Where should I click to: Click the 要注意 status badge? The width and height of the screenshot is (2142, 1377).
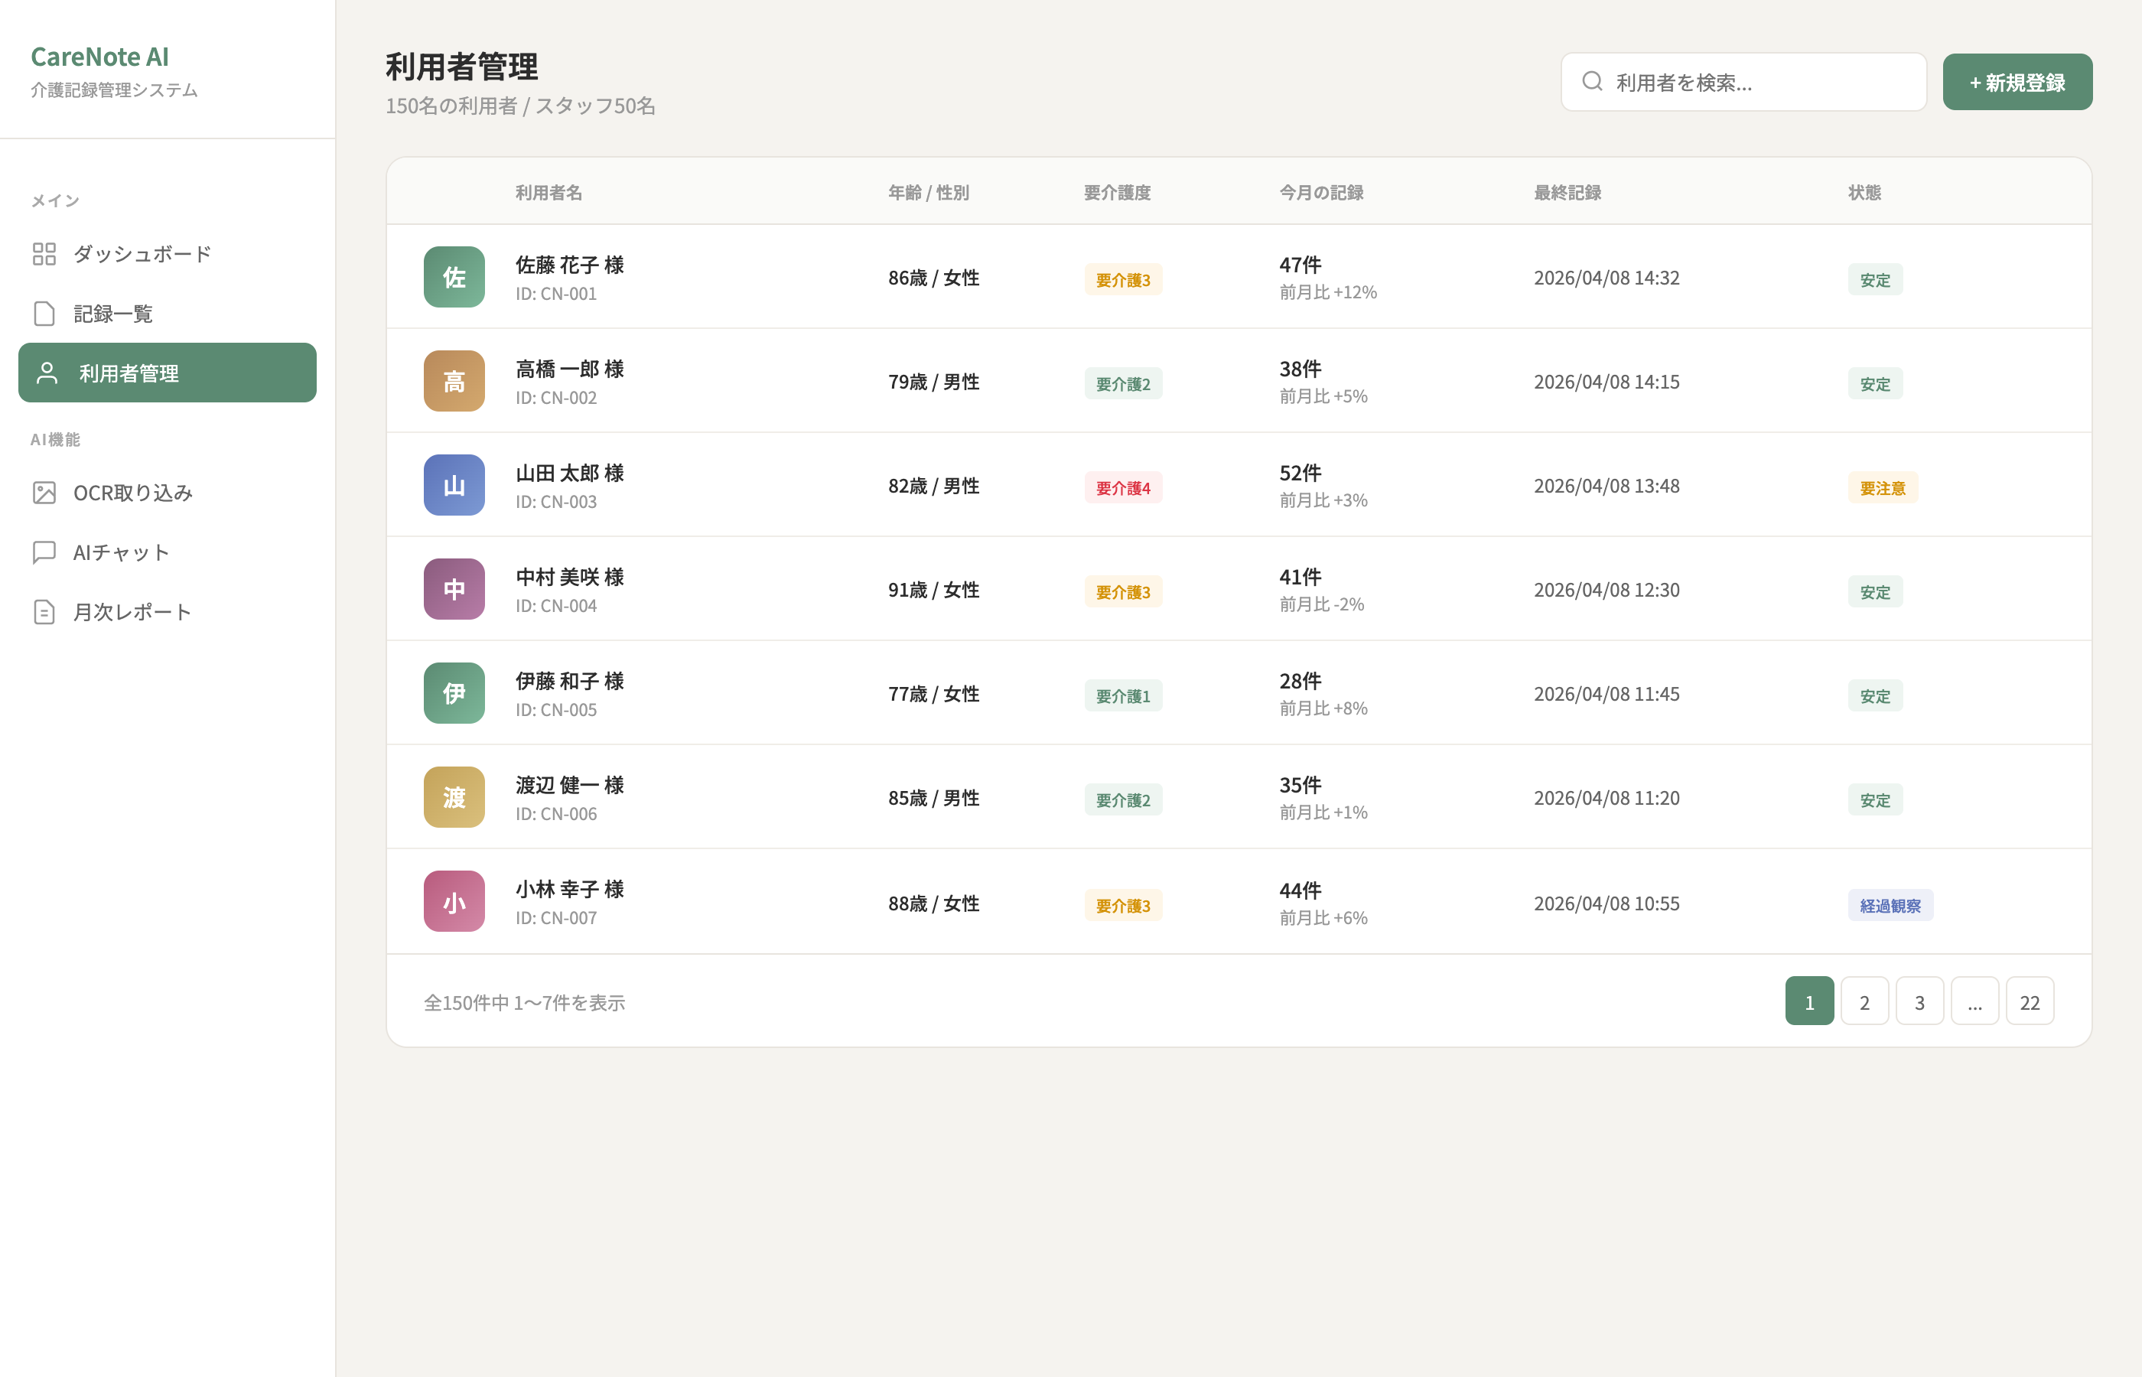[x=1883, y=488]
